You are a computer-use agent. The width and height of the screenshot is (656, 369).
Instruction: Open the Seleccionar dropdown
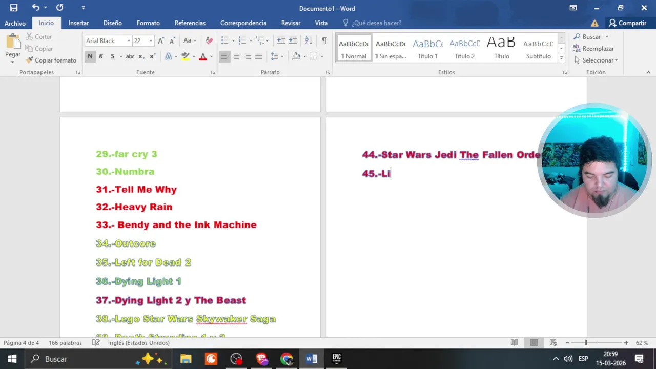(596, 60)
